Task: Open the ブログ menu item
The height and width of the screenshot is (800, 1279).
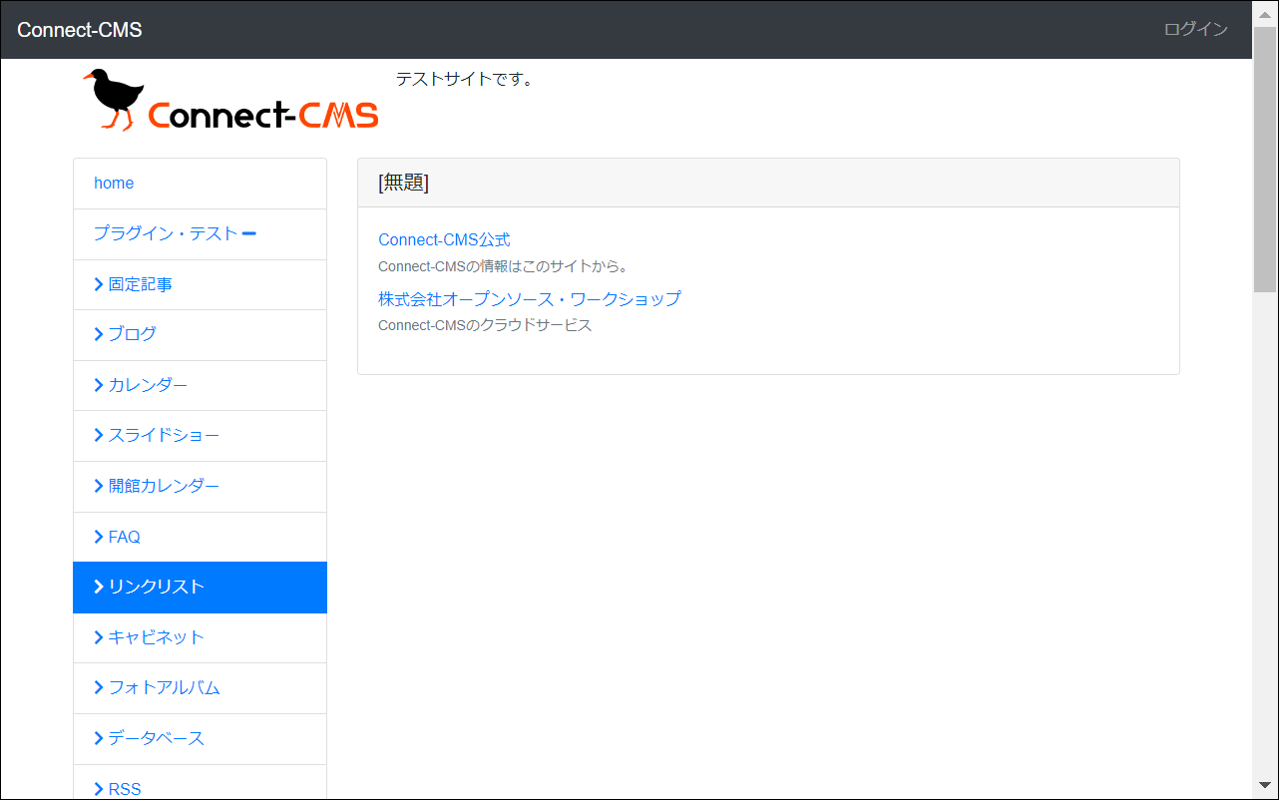Action: 200,335
